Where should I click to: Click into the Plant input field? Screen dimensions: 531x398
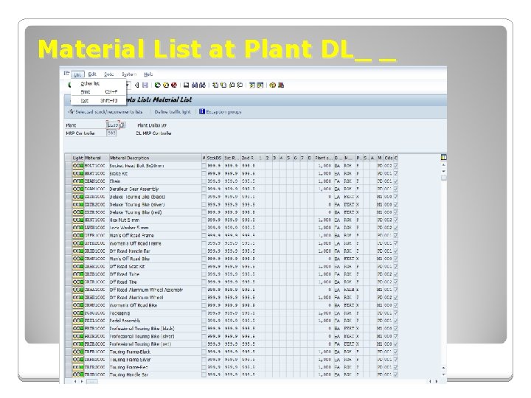pyautogui.click(x=112, y=125)
